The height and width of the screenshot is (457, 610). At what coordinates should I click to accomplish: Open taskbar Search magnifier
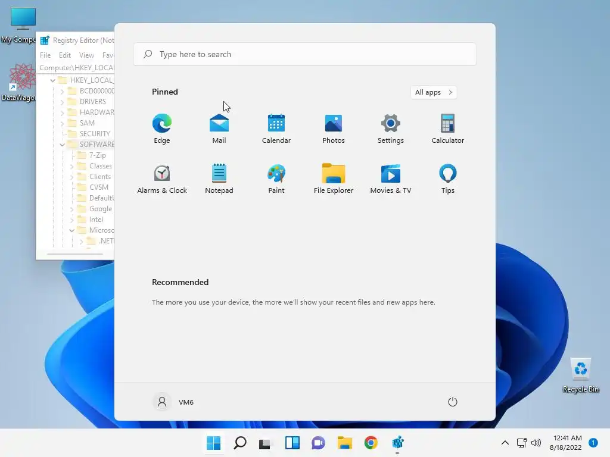pyautogui.click(x=239, y=443)
